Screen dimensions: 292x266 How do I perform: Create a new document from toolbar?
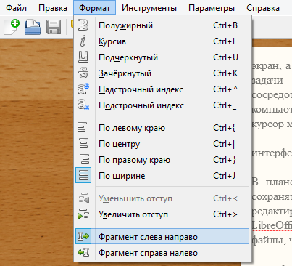pyautogui.click(x=12, y=27)
